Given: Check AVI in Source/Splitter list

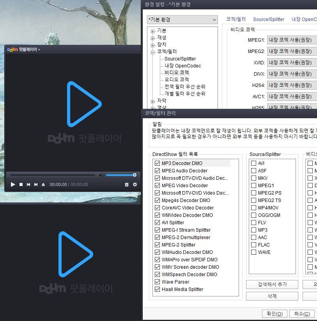Looking at the screenshot, I should (x=253, y=163).
